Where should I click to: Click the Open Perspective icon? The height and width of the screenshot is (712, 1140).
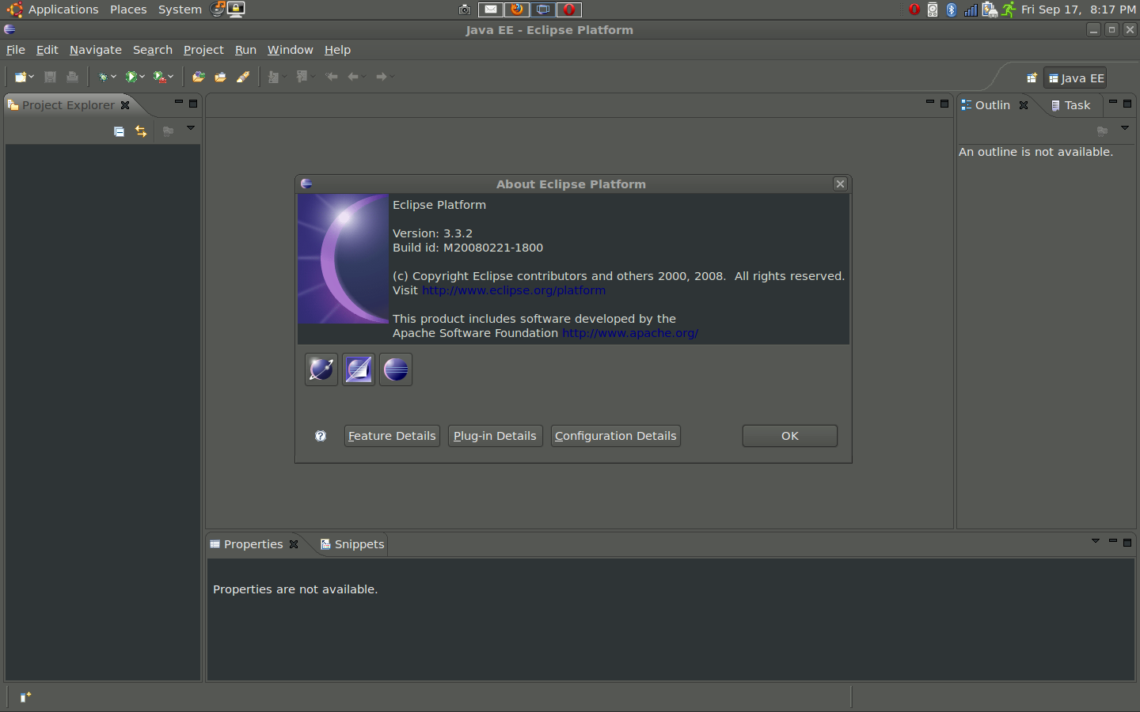click(1032, 78)
